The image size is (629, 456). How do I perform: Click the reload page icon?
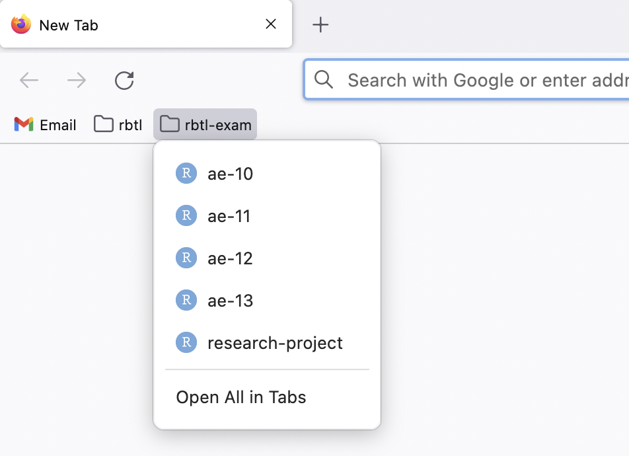[x=124, y=80]
